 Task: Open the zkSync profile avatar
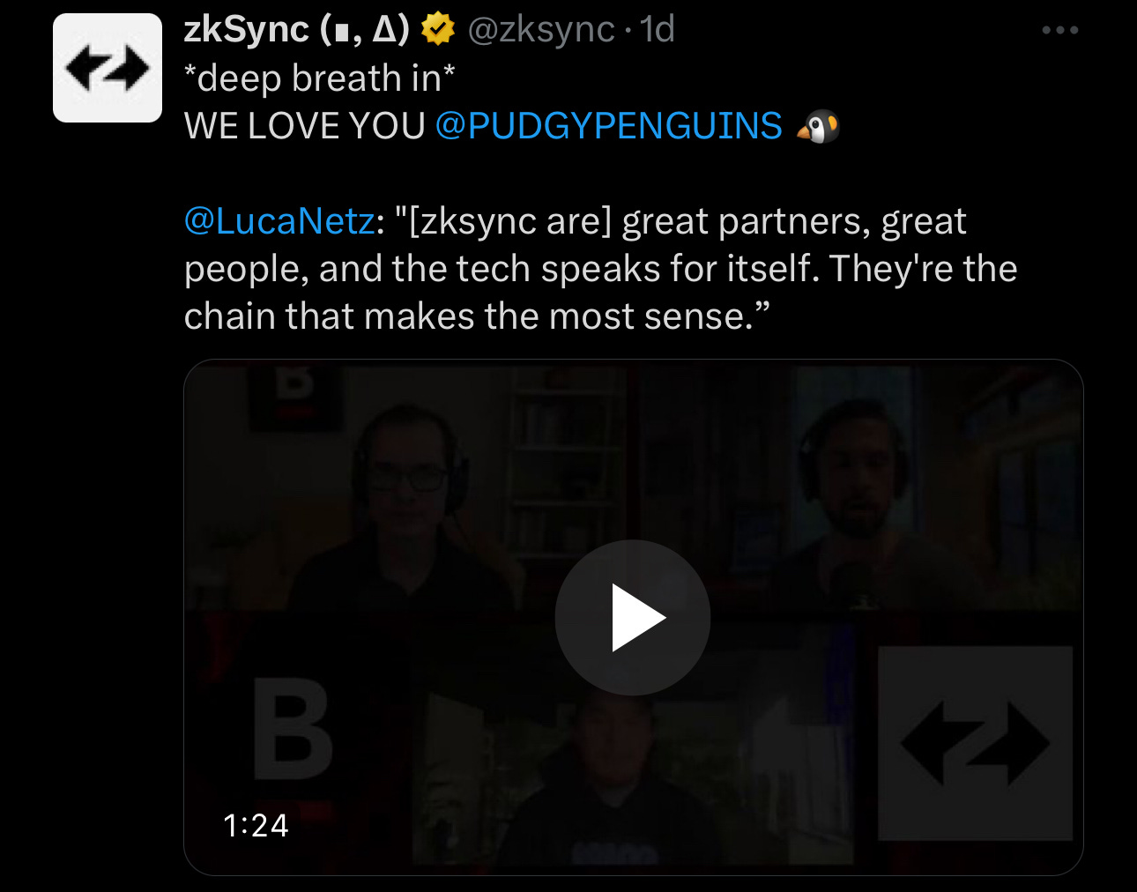(x=108, y=68)
